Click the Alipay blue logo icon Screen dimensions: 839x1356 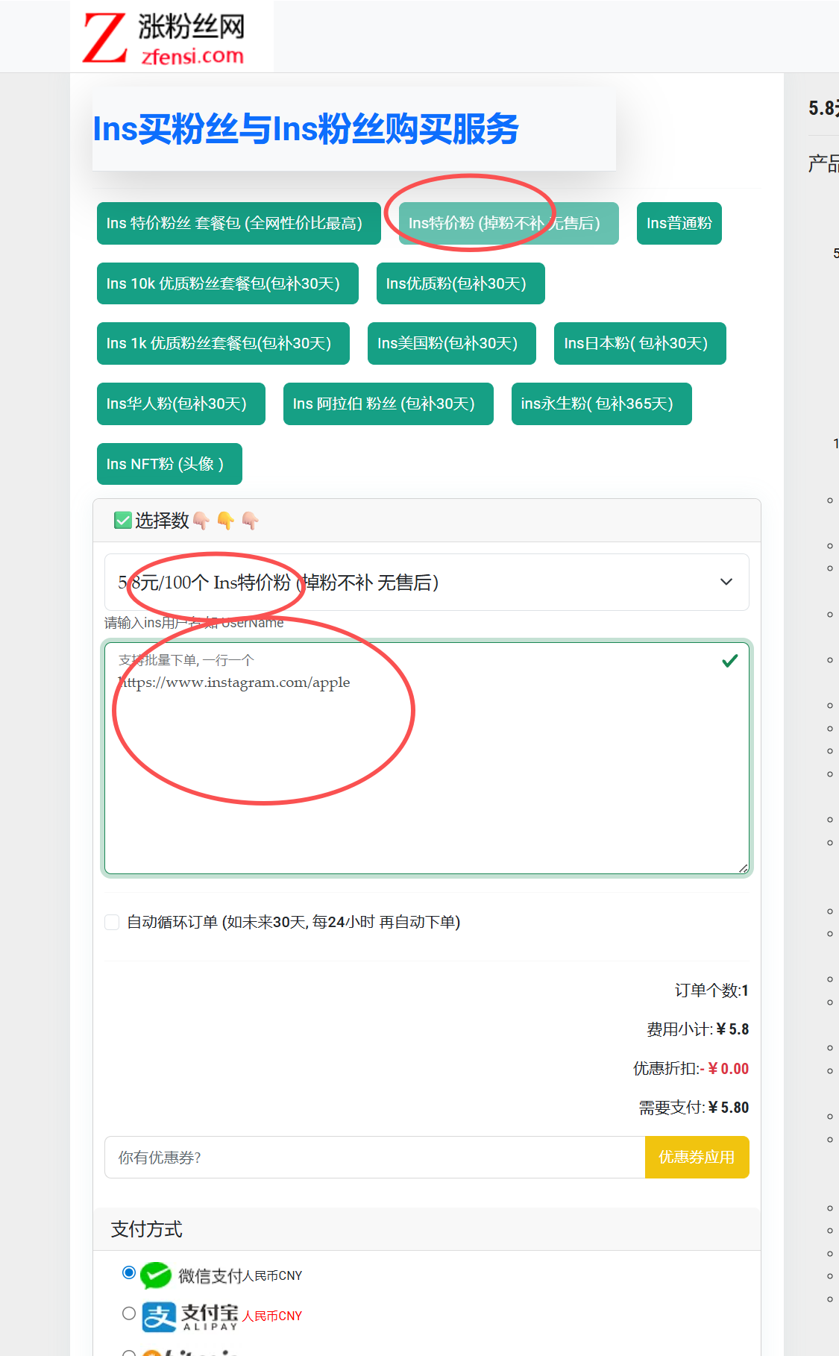[x=159, y=1316]
